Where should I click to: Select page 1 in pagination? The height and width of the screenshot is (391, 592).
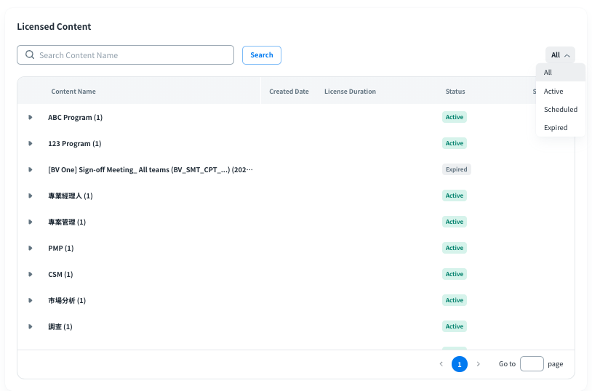pyautogui.click(x=460, y=364)
